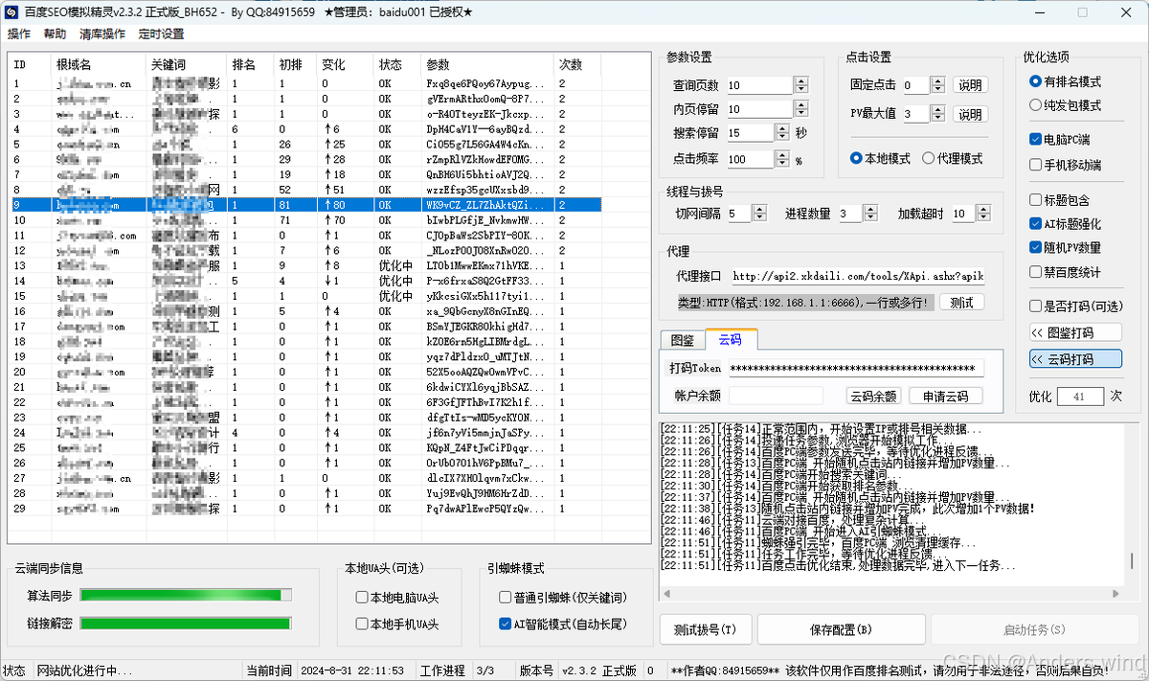The image size is (1149, 681).
Task: Sort the table by the 排名 column header
Action: [243, 65]
